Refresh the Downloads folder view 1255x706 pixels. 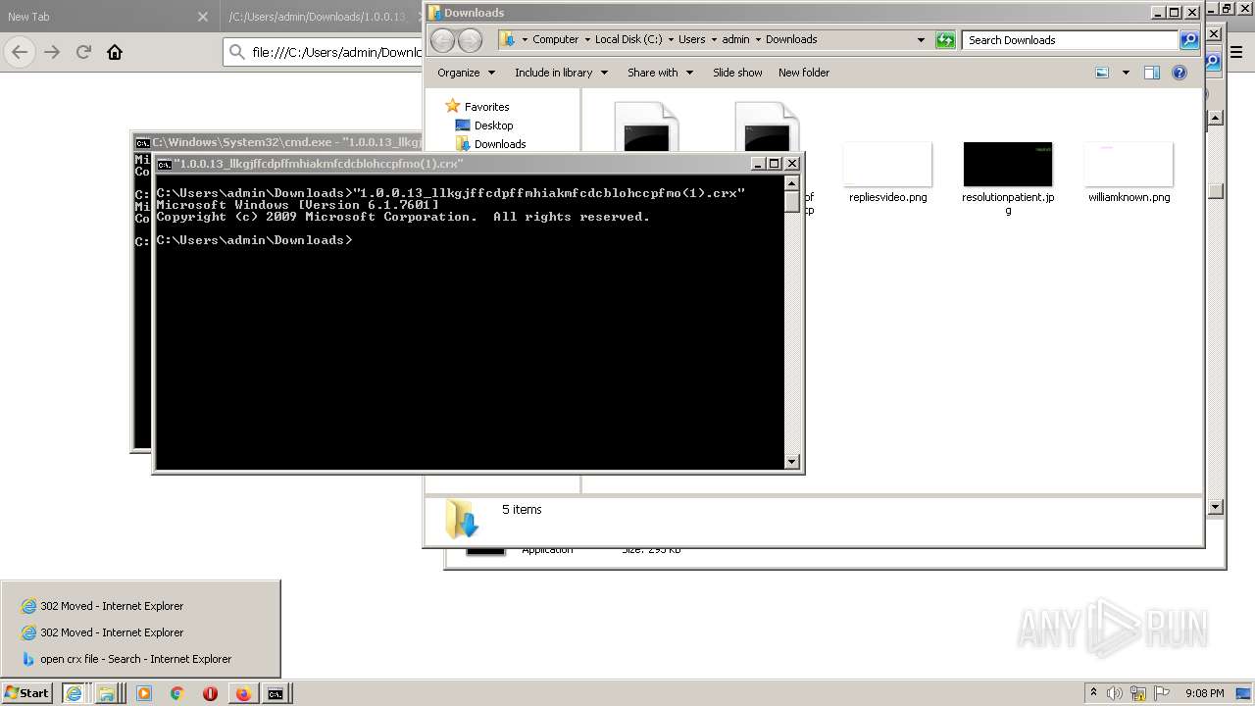click(x=945, y=40)
